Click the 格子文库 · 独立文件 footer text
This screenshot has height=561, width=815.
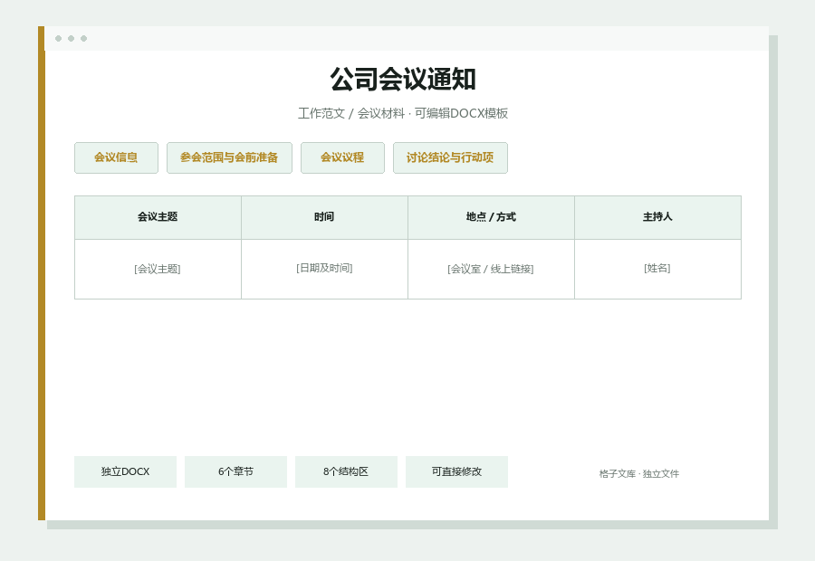coord(638,474)
